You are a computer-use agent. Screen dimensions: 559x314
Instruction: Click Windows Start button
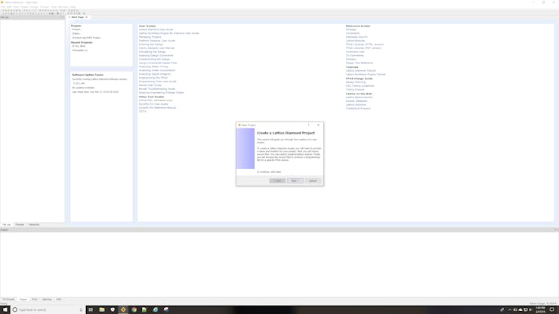[x=5, y=309]
